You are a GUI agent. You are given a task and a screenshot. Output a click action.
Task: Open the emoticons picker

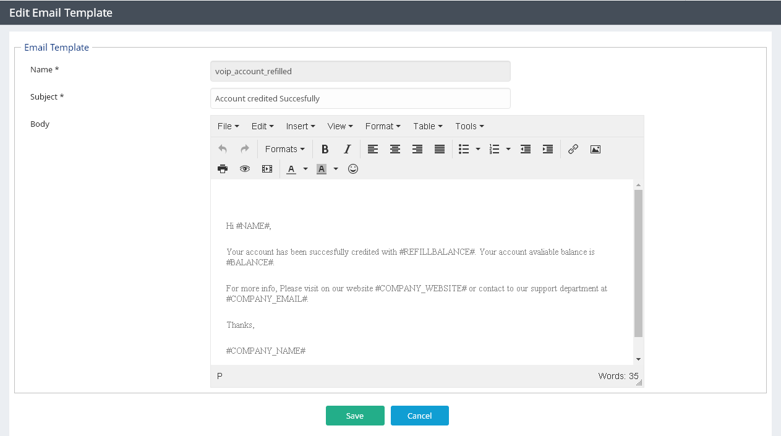[353, 169]
